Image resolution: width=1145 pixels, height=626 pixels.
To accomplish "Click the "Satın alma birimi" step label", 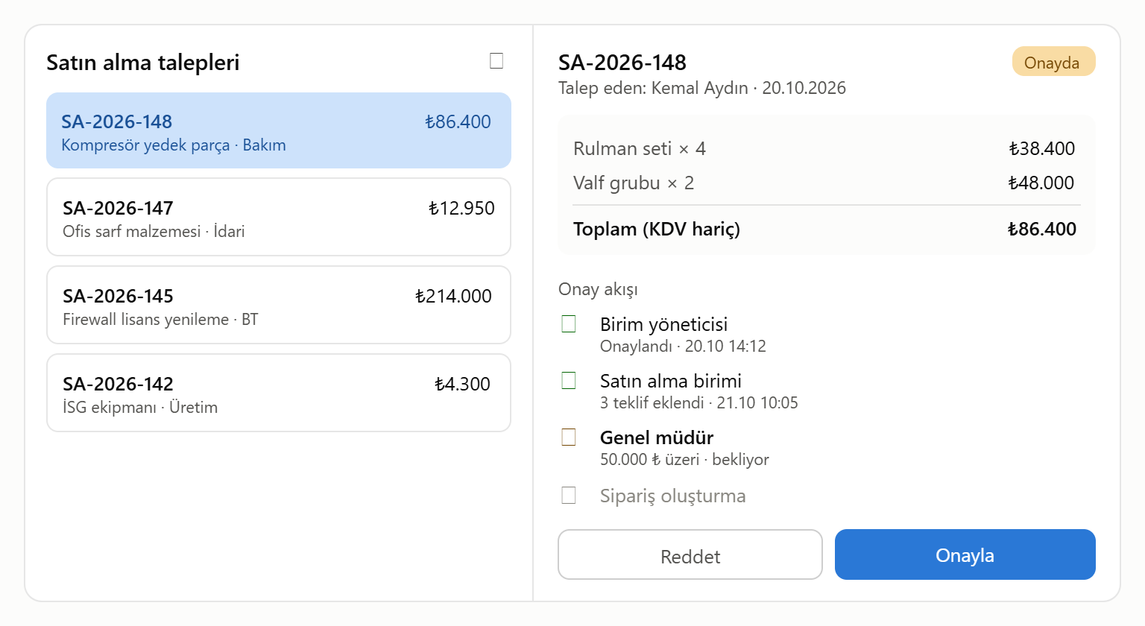I will (671, 381).
